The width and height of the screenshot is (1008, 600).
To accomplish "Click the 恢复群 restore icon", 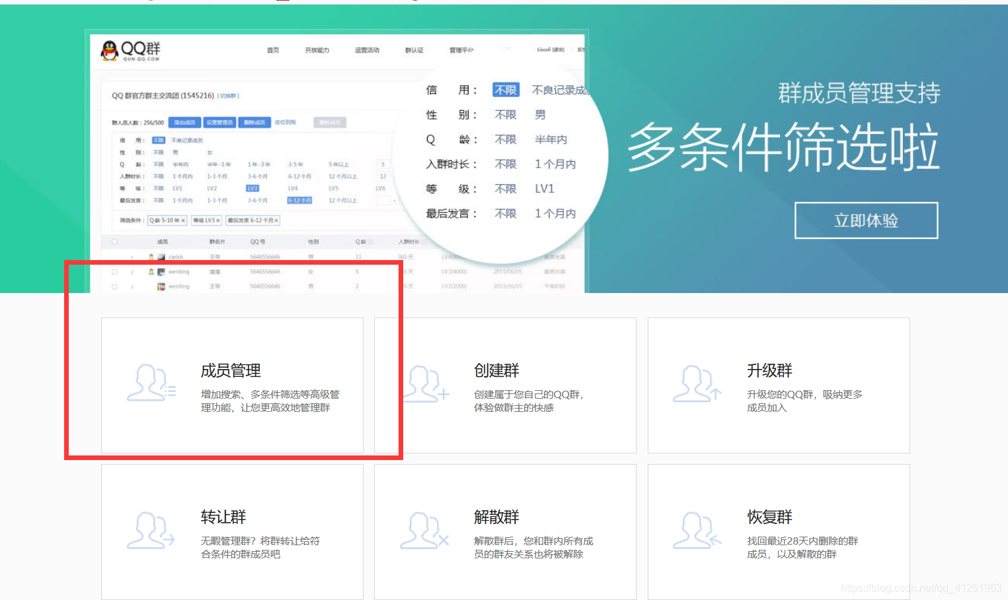I will [x=697, y=530].
